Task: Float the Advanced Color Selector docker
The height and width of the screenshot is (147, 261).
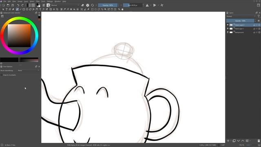Action: 36,13
